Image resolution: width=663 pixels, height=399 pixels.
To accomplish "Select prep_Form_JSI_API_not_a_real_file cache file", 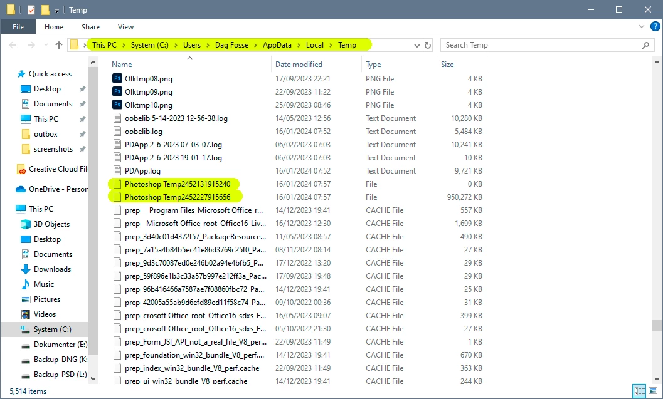I will point(196,341).
